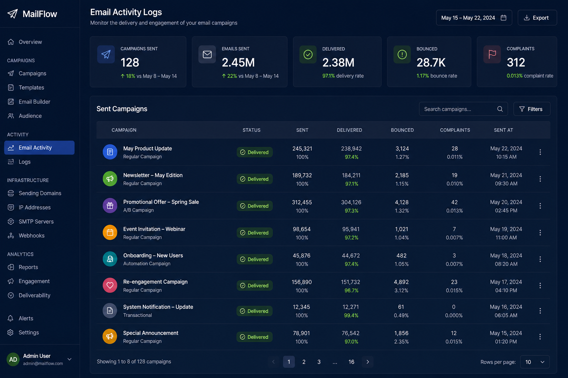Click the megaphone icon for Special Announcement
568x378 pixels.
tap(110, 336)
